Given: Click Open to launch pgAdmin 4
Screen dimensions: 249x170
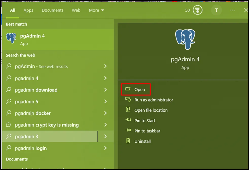Looking at the screenshot, I should tap(139, 89).
